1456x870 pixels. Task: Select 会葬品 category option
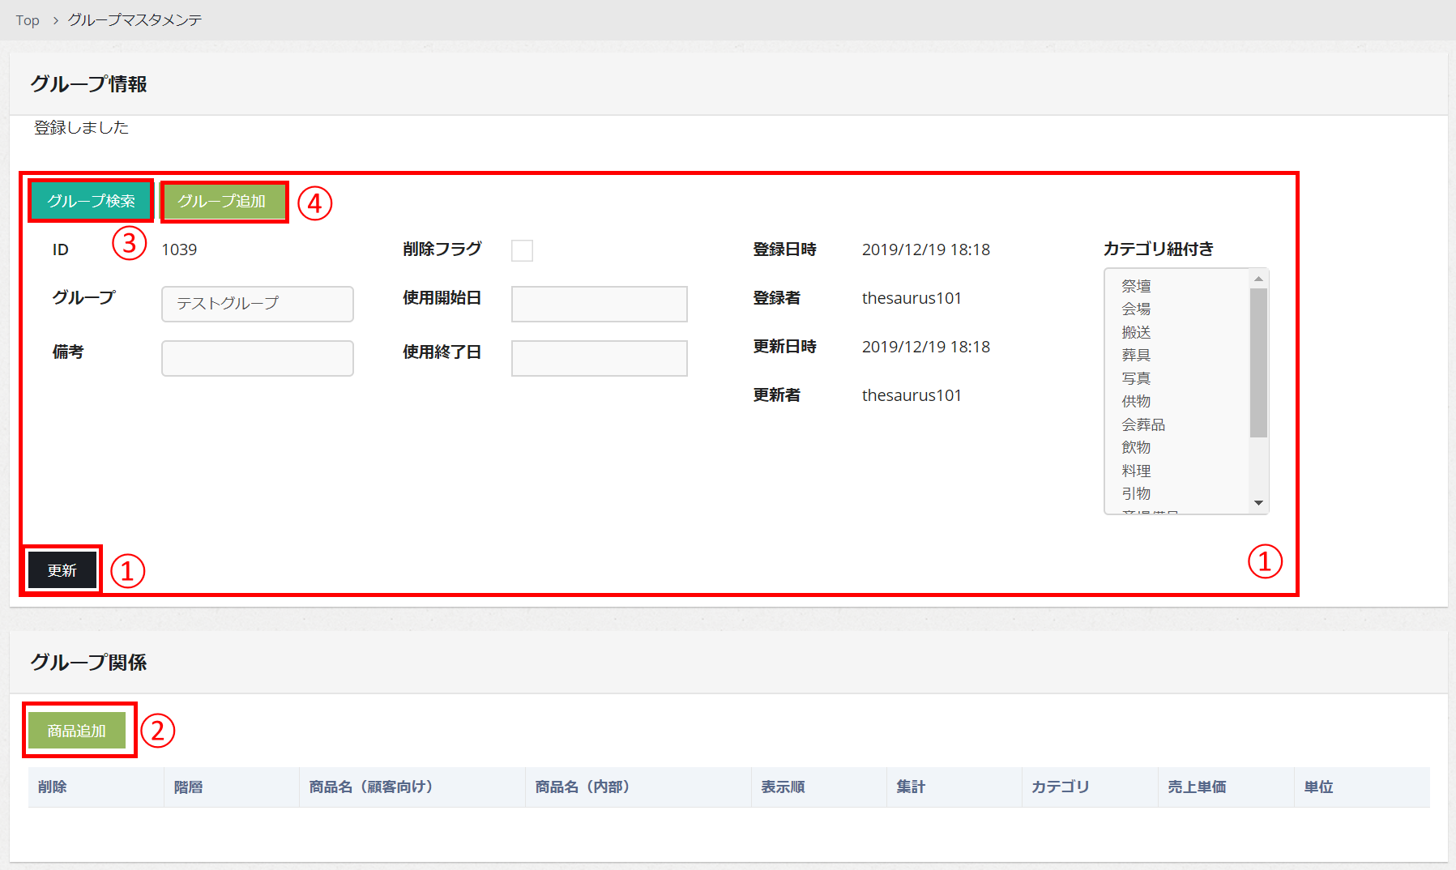[1142, 424]
